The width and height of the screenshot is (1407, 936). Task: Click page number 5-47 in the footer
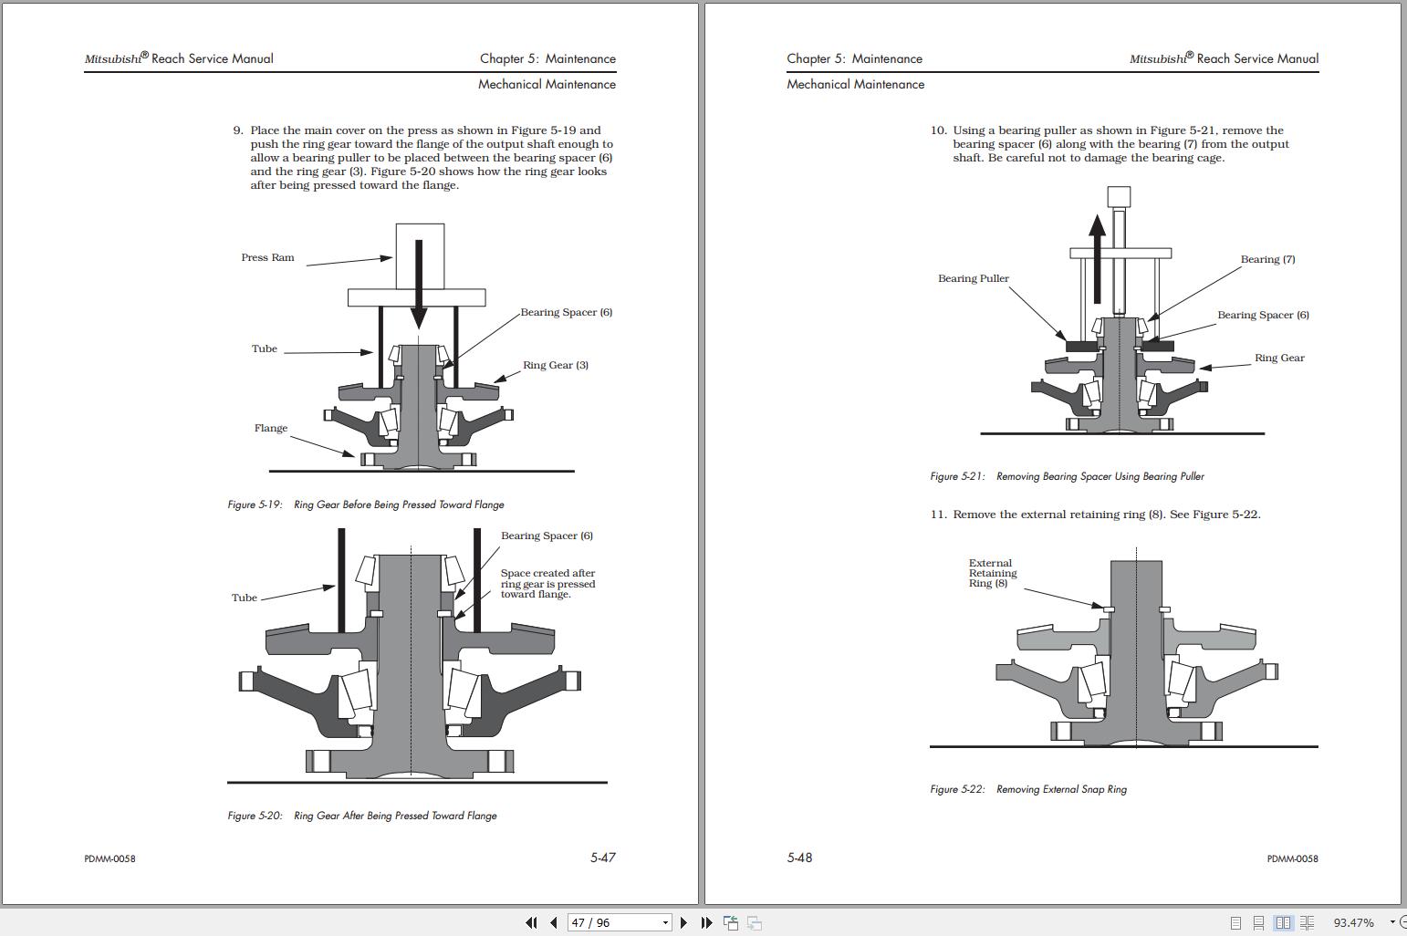[x=603, y=858]
